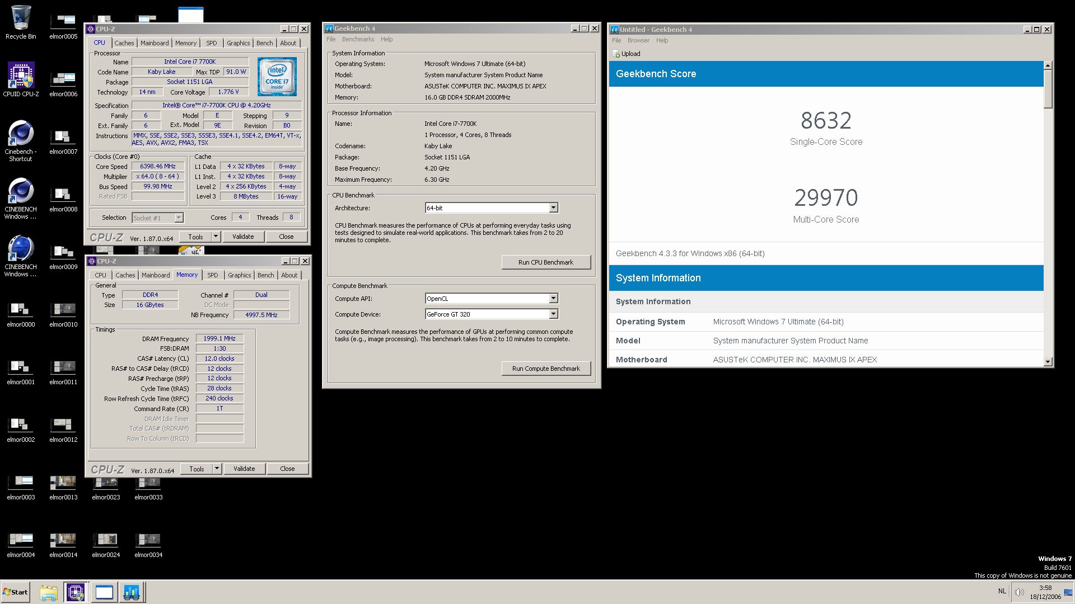Click the scroll down arrow in Geekbench results

point(1048,362)
